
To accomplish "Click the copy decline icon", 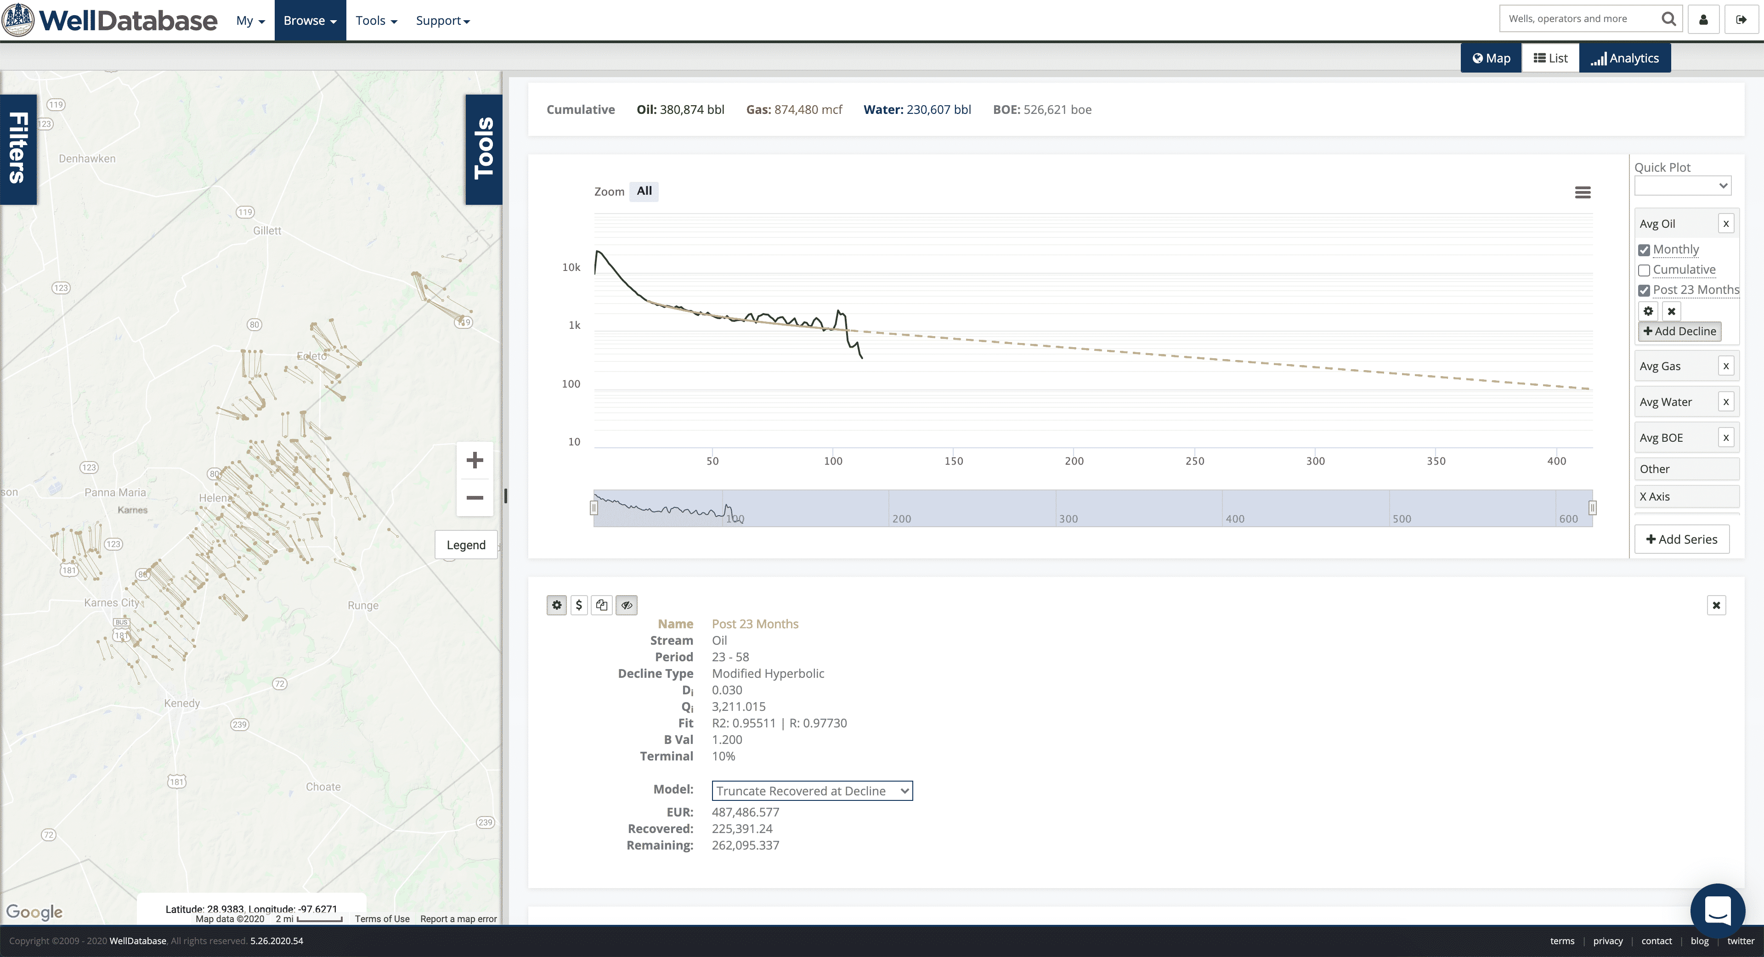I will (602, 605).
